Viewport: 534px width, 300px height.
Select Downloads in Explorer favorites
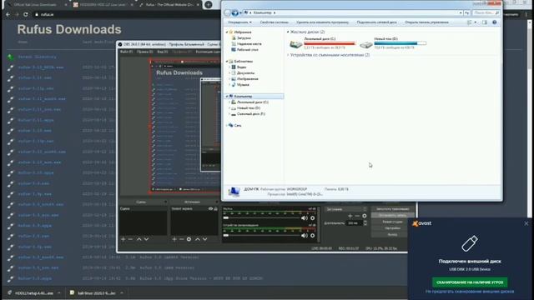244,38
